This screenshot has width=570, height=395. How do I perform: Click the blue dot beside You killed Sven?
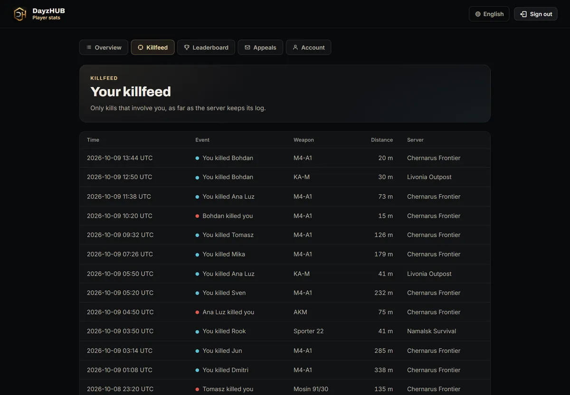pyautogui.click(x=197, y=293)
